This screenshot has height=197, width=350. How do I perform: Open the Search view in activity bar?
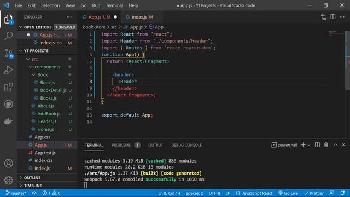click(9, 36)
